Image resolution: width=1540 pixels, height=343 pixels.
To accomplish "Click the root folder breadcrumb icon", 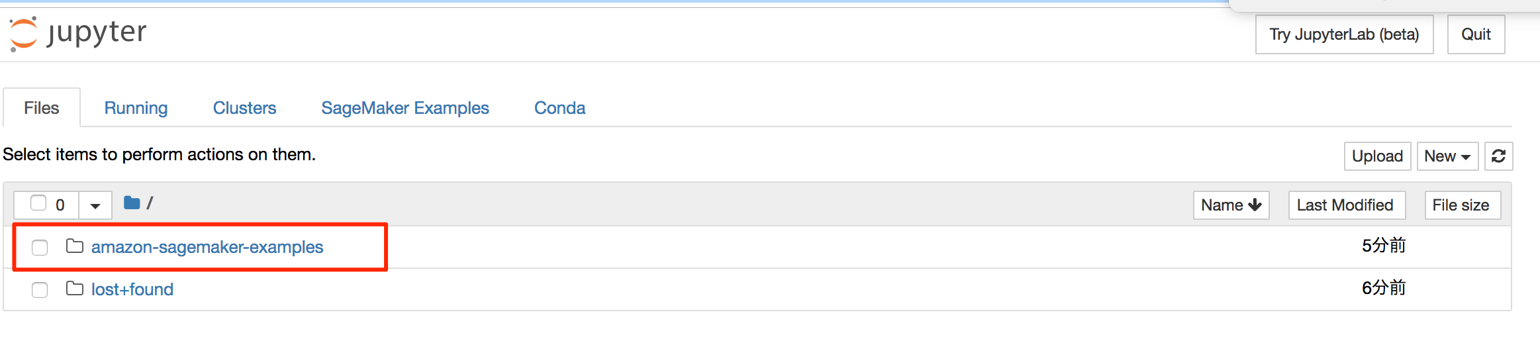I will pyautogui.click(x=132, y=203).
